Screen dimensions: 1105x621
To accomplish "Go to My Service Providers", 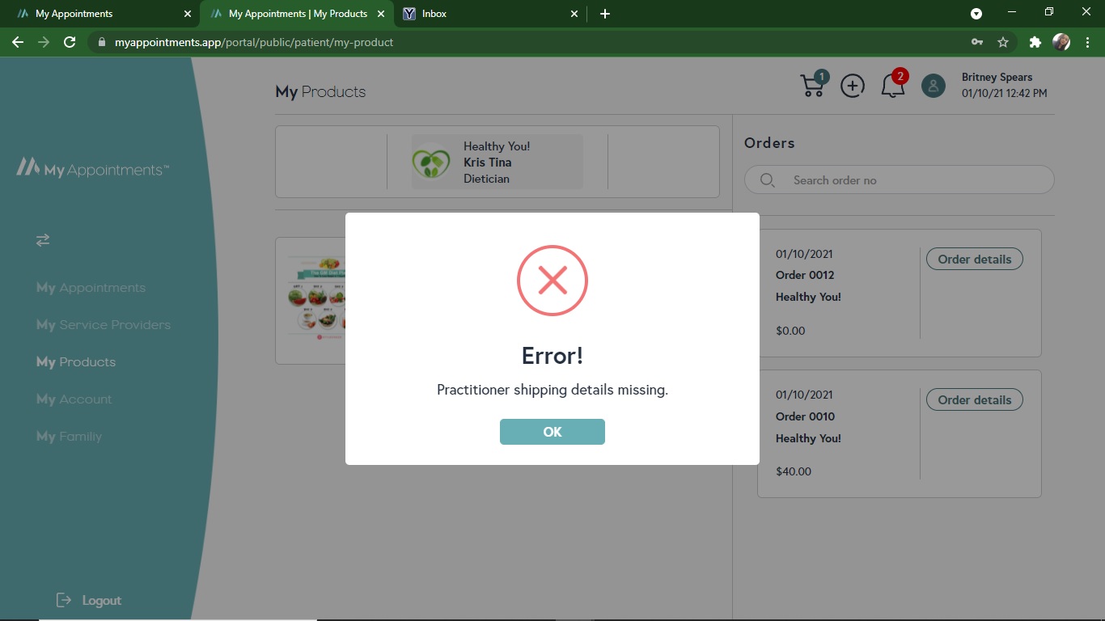I will click(x=104, y=325).
